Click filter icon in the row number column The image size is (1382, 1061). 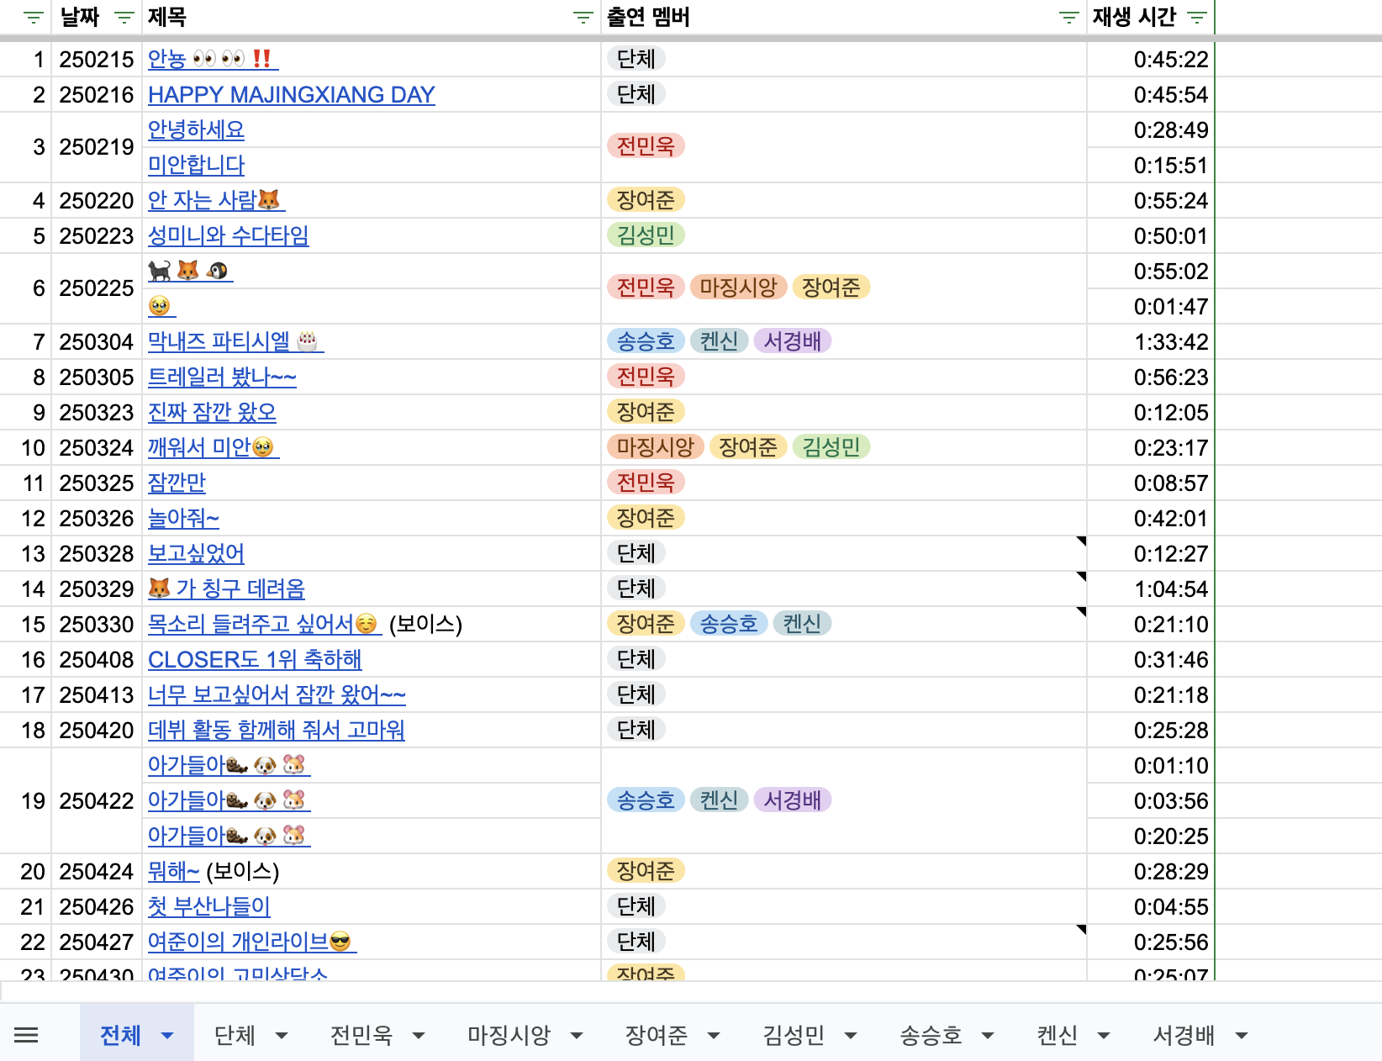33,18
